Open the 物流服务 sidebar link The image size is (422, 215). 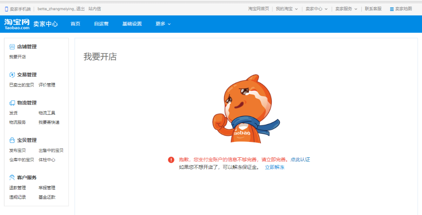click(x=18, y=122)
